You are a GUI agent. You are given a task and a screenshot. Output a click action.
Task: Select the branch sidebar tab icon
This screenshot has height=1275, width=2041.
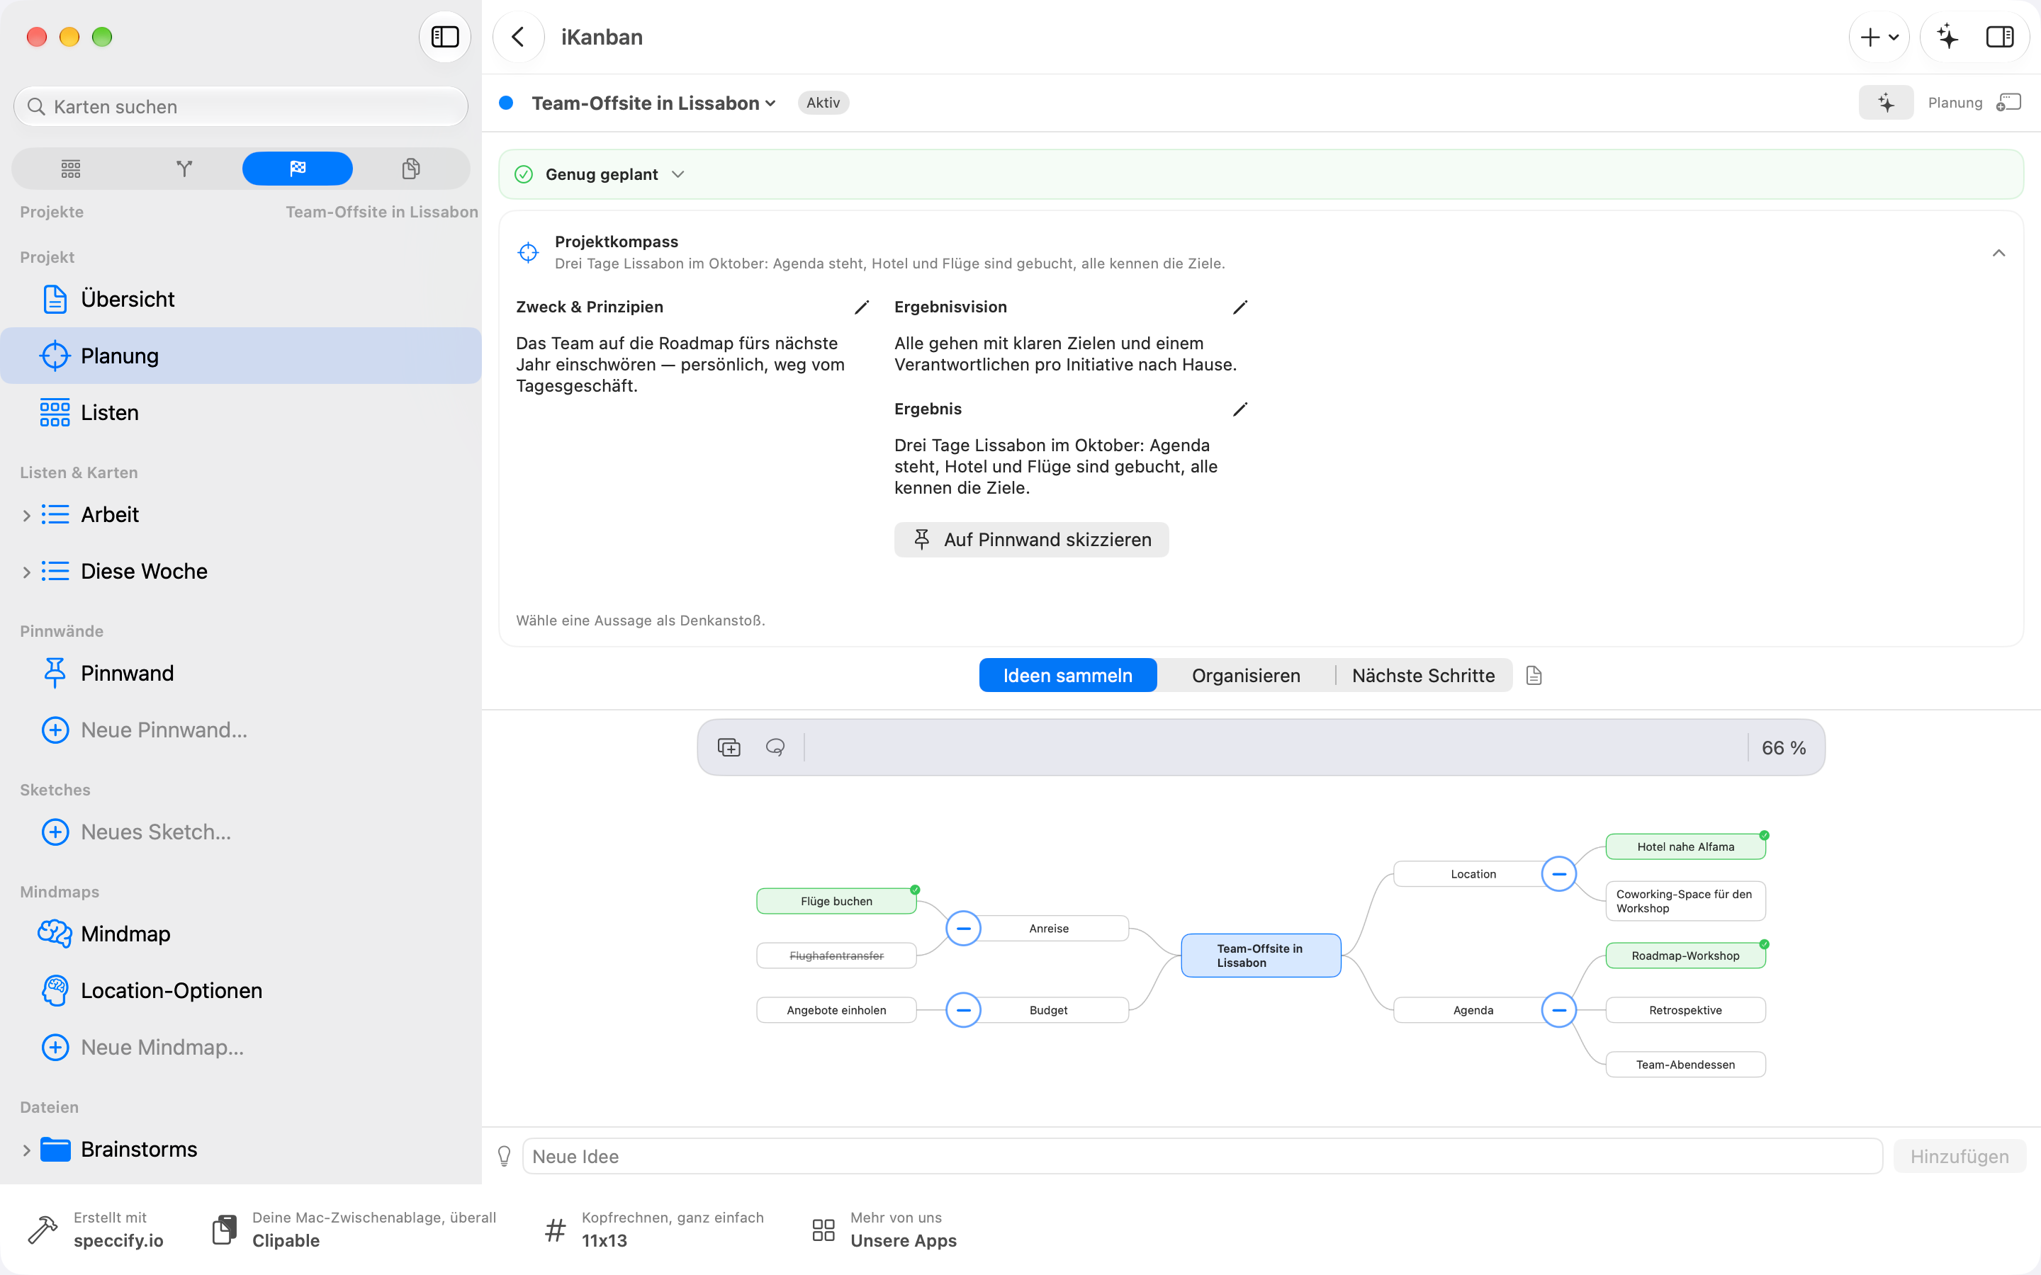pos(184,169)
